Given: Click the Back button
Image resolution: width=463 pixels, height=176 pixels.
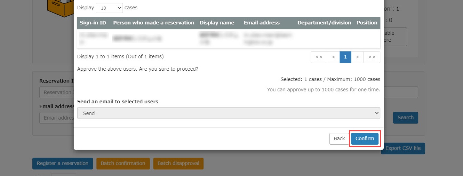Looking at the screenshot, I should click(x=339, y=139).
